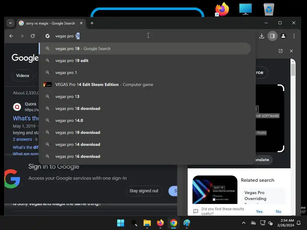Select suggestion 'vegas pro 1'

pyautogui.click(x=145, y=72)
